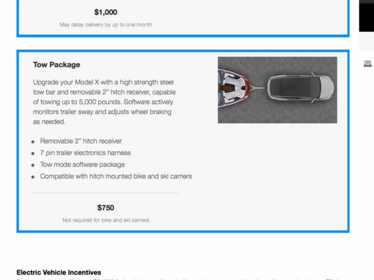
Task: Deselect the $1,000 option card above
Action: 183,18
